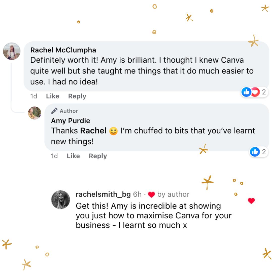The height and width of the screenshot is (272, 272).
Task: Click the 1d timestamp under Rachel's comment
Action: pos(34,96)
